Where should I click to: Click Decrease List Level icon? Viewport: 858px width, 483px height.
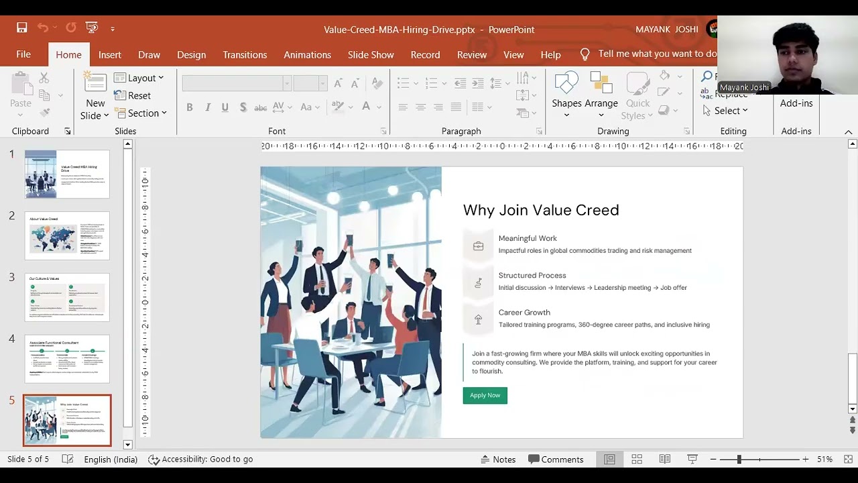click(x=460, y=83)
